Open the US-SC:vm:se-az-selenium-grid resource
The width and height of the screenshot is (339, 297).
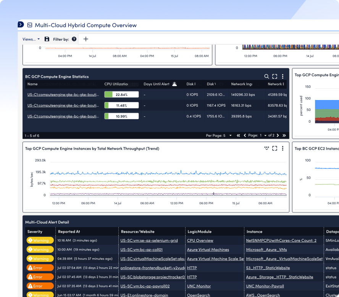click(x=149, y=241)
